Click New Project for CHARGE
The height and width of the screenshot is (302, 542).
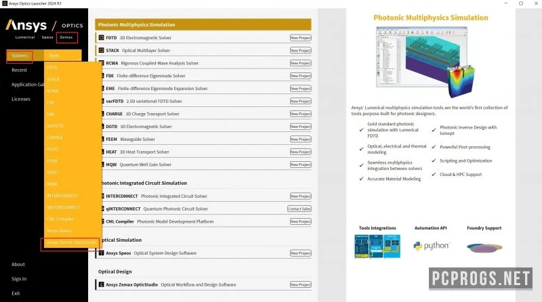[300, 114]
